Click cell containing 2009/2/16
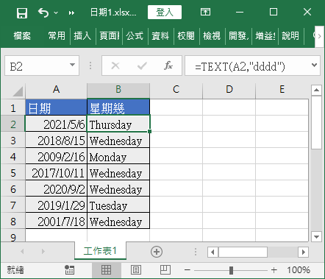 coord(56,156)
